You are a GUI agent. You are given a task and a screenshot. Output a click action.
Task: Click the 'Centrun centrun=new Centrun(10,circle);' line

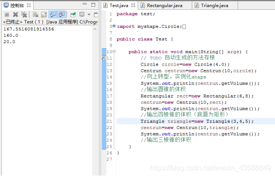(x=199, y=71)
